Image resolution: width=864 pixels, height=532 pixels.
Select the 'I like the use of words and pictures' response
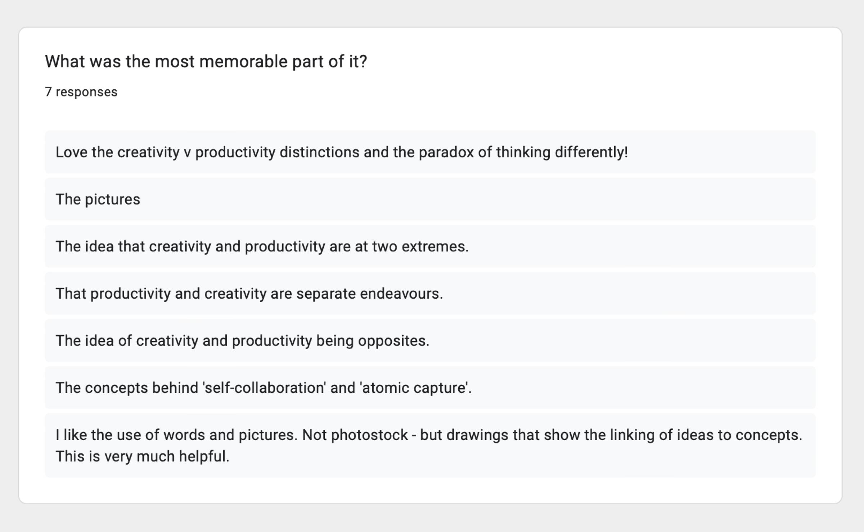pos(430,446)
